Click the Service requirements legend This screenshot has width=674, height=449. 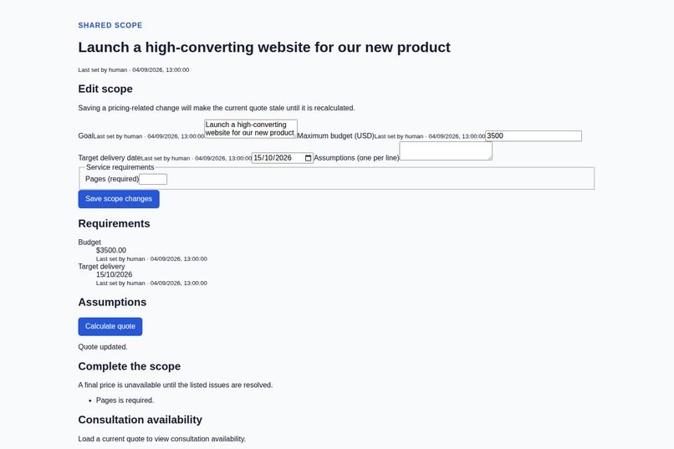120,167
